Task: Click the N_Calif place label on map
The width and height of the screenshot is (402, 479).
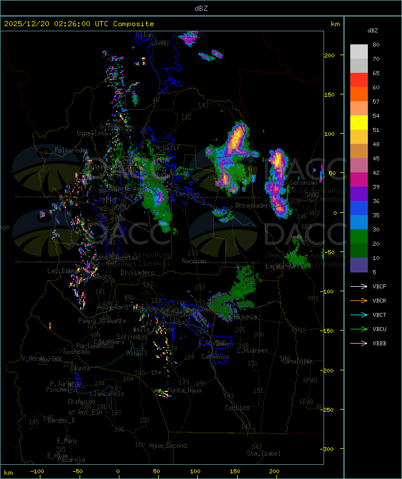Action: pyautogui.click(x=168, y=148)
